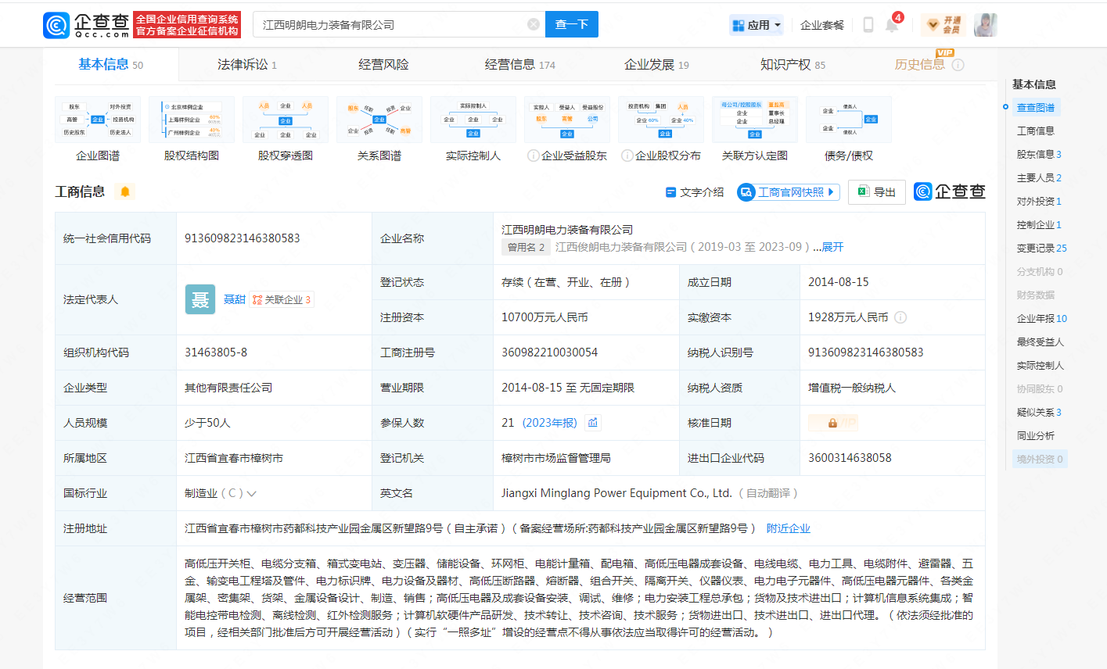Click the 曾用名 2 tag

pyautogui.click(x=526, y=247)
